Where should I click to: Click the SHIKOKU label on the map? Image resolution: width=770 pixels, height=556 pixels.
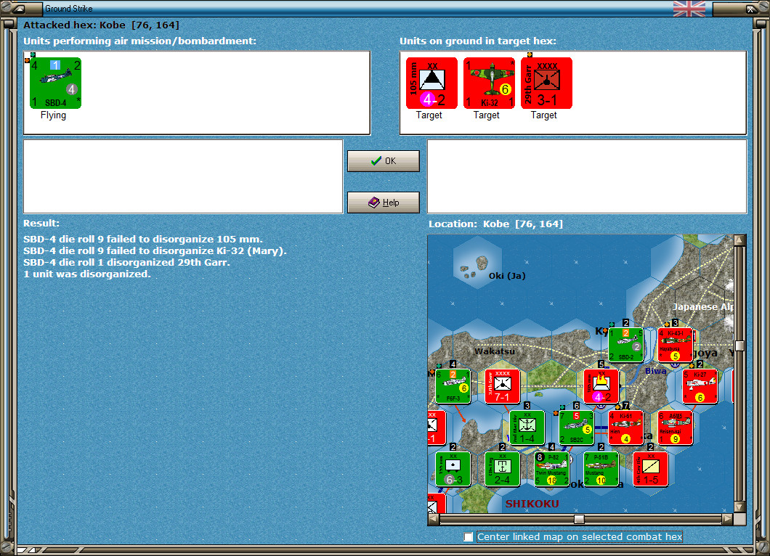532,504
